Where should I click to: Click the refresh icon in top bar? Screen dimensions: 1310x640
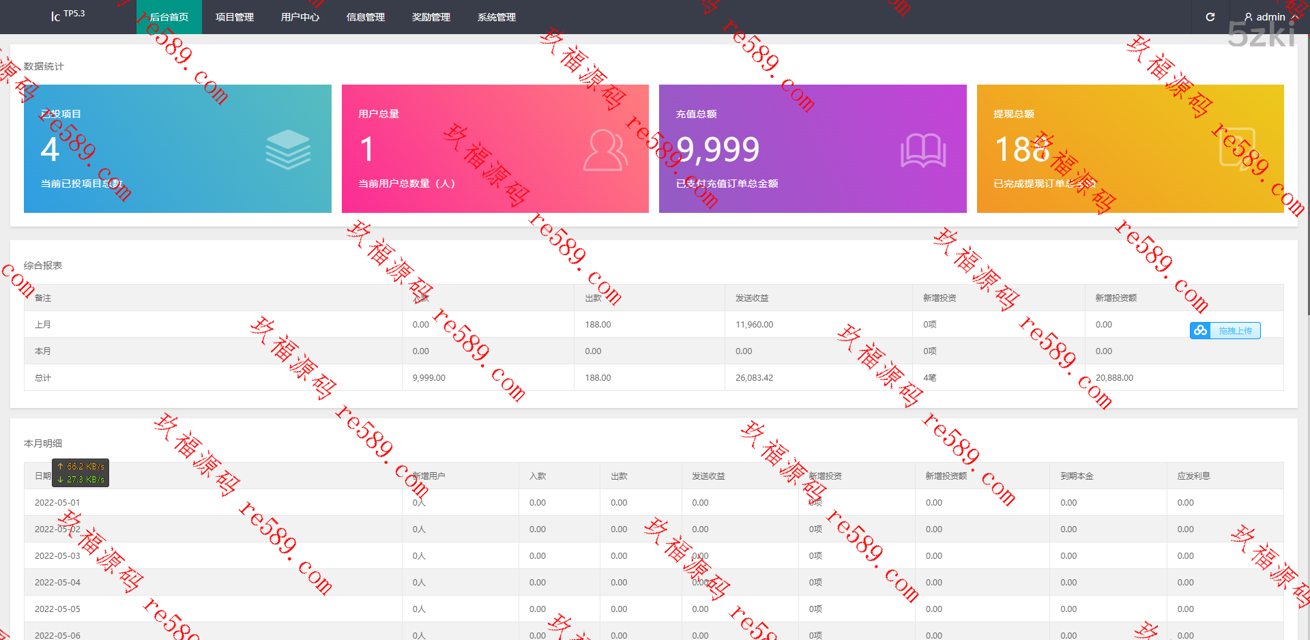(x=1210, y=17)
